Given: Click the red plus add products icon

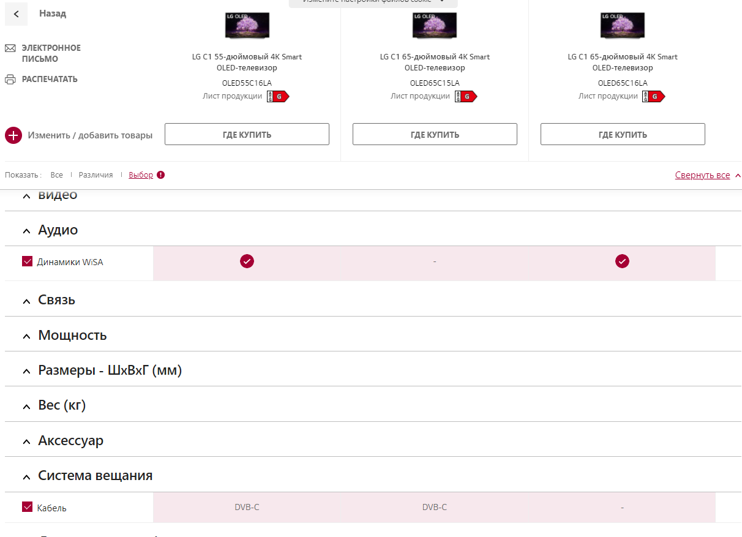Looking at the screenshot, I should 13,135.
